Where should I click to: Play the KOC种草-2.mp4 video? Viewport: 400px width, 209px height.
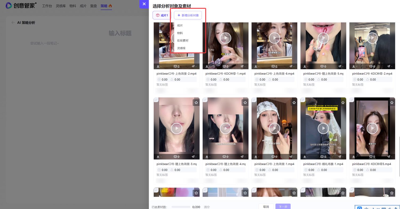pyautogui.click(x=372, y=38)
